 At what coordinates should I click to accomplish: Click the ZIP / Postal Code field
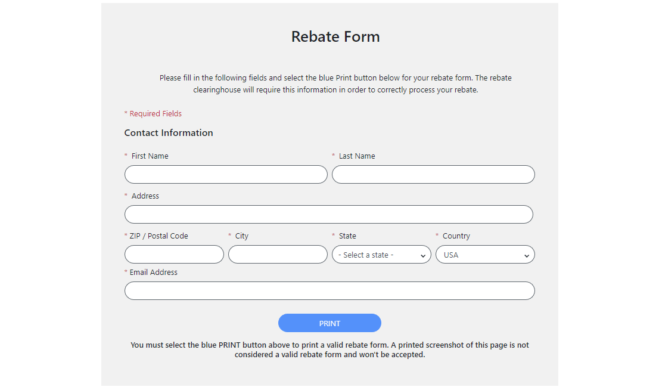tap(174, 254)
